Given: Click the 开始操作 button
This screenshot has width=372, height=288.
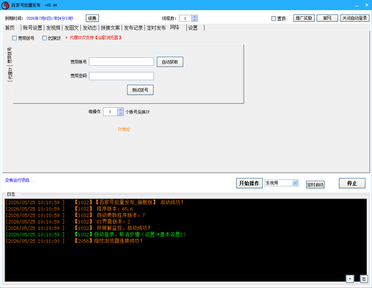Looking at the screenshot, I should (x=249, y=183).
